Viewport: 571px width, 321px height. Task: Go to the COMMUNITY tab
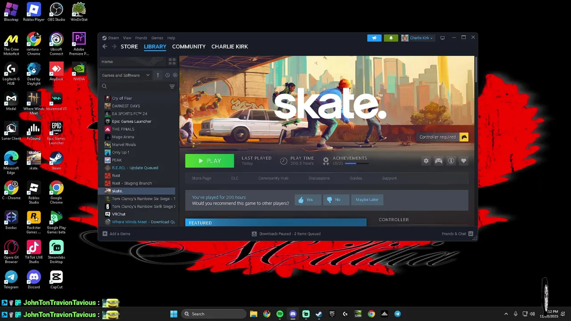(189, 46)
